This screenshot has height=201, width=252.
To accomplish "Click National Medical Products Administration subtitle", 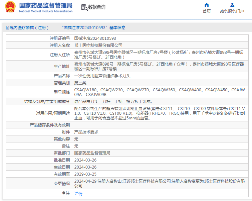I will coord(46,11).
